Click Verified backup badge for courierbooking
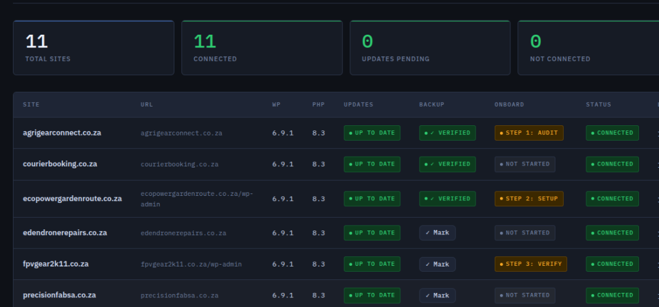 point(447,164)
